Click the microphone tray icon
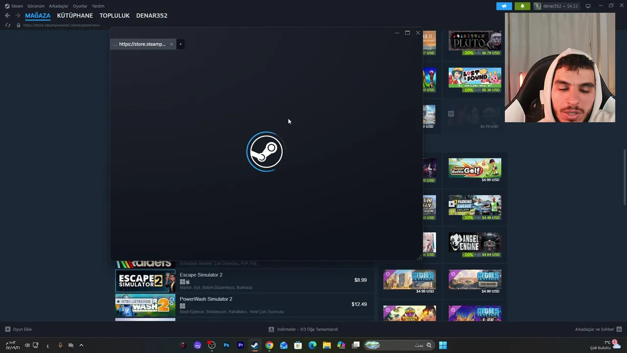Image resolution: width=627 pixels, height=353 pixels. pos(60,345)
